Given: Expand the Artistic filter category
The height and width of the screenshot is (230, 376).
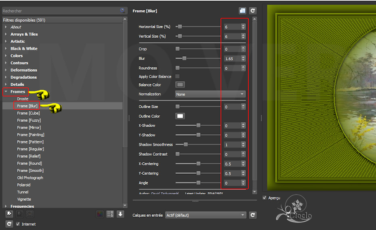Looking at the screenshot, I should pyautogui.click(x=17, y=41).
